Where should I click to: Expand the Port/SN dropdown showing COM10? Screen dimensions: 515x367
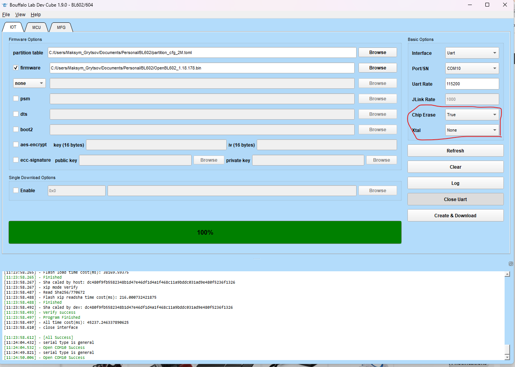point(472,68)
